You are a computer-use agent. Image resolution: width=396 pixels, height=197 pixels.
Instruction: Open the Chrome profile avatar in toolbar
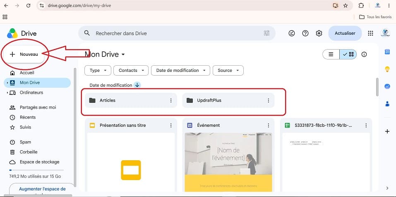pyautogui.click(x=377, y=5)
